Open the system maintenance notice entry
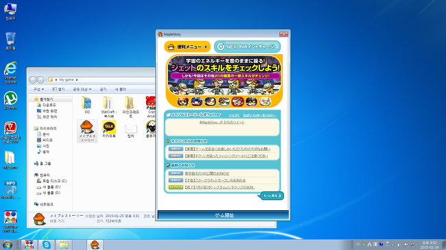Viewport: 446px width, 250px height. 220,188
